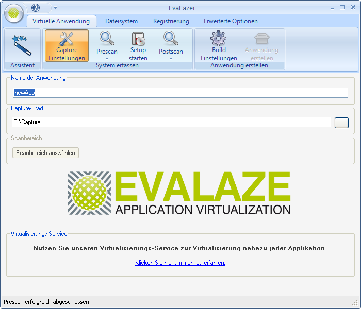
Task: Click the Capture-Pfad input field
Action: pyautogui.click(x=171, y=122)
